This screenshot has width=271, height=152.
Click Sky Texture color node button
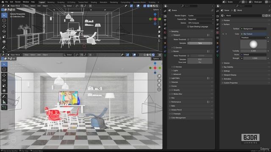(x=254, y=34)
